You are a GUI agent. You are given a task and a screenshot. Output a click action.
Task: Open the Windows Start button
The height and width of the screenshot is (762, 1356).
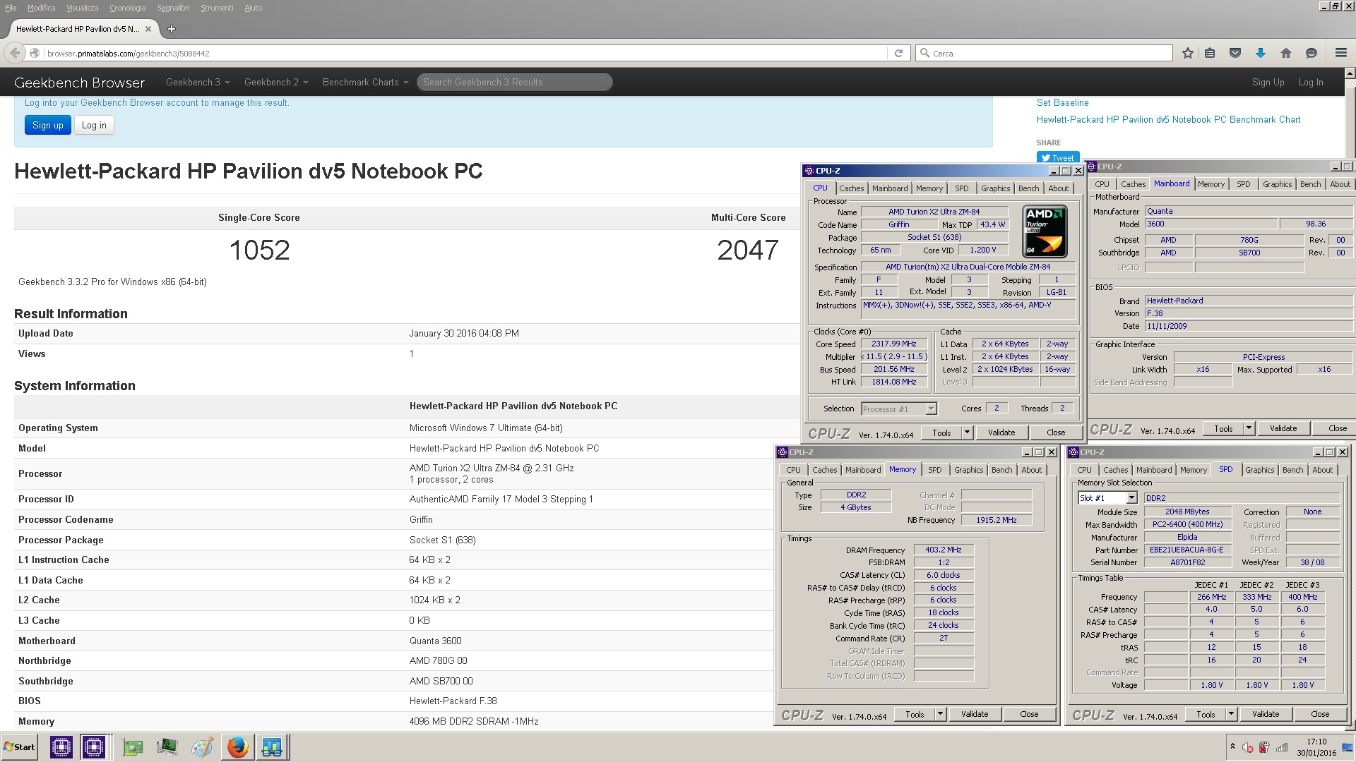(x=20, y=746)
